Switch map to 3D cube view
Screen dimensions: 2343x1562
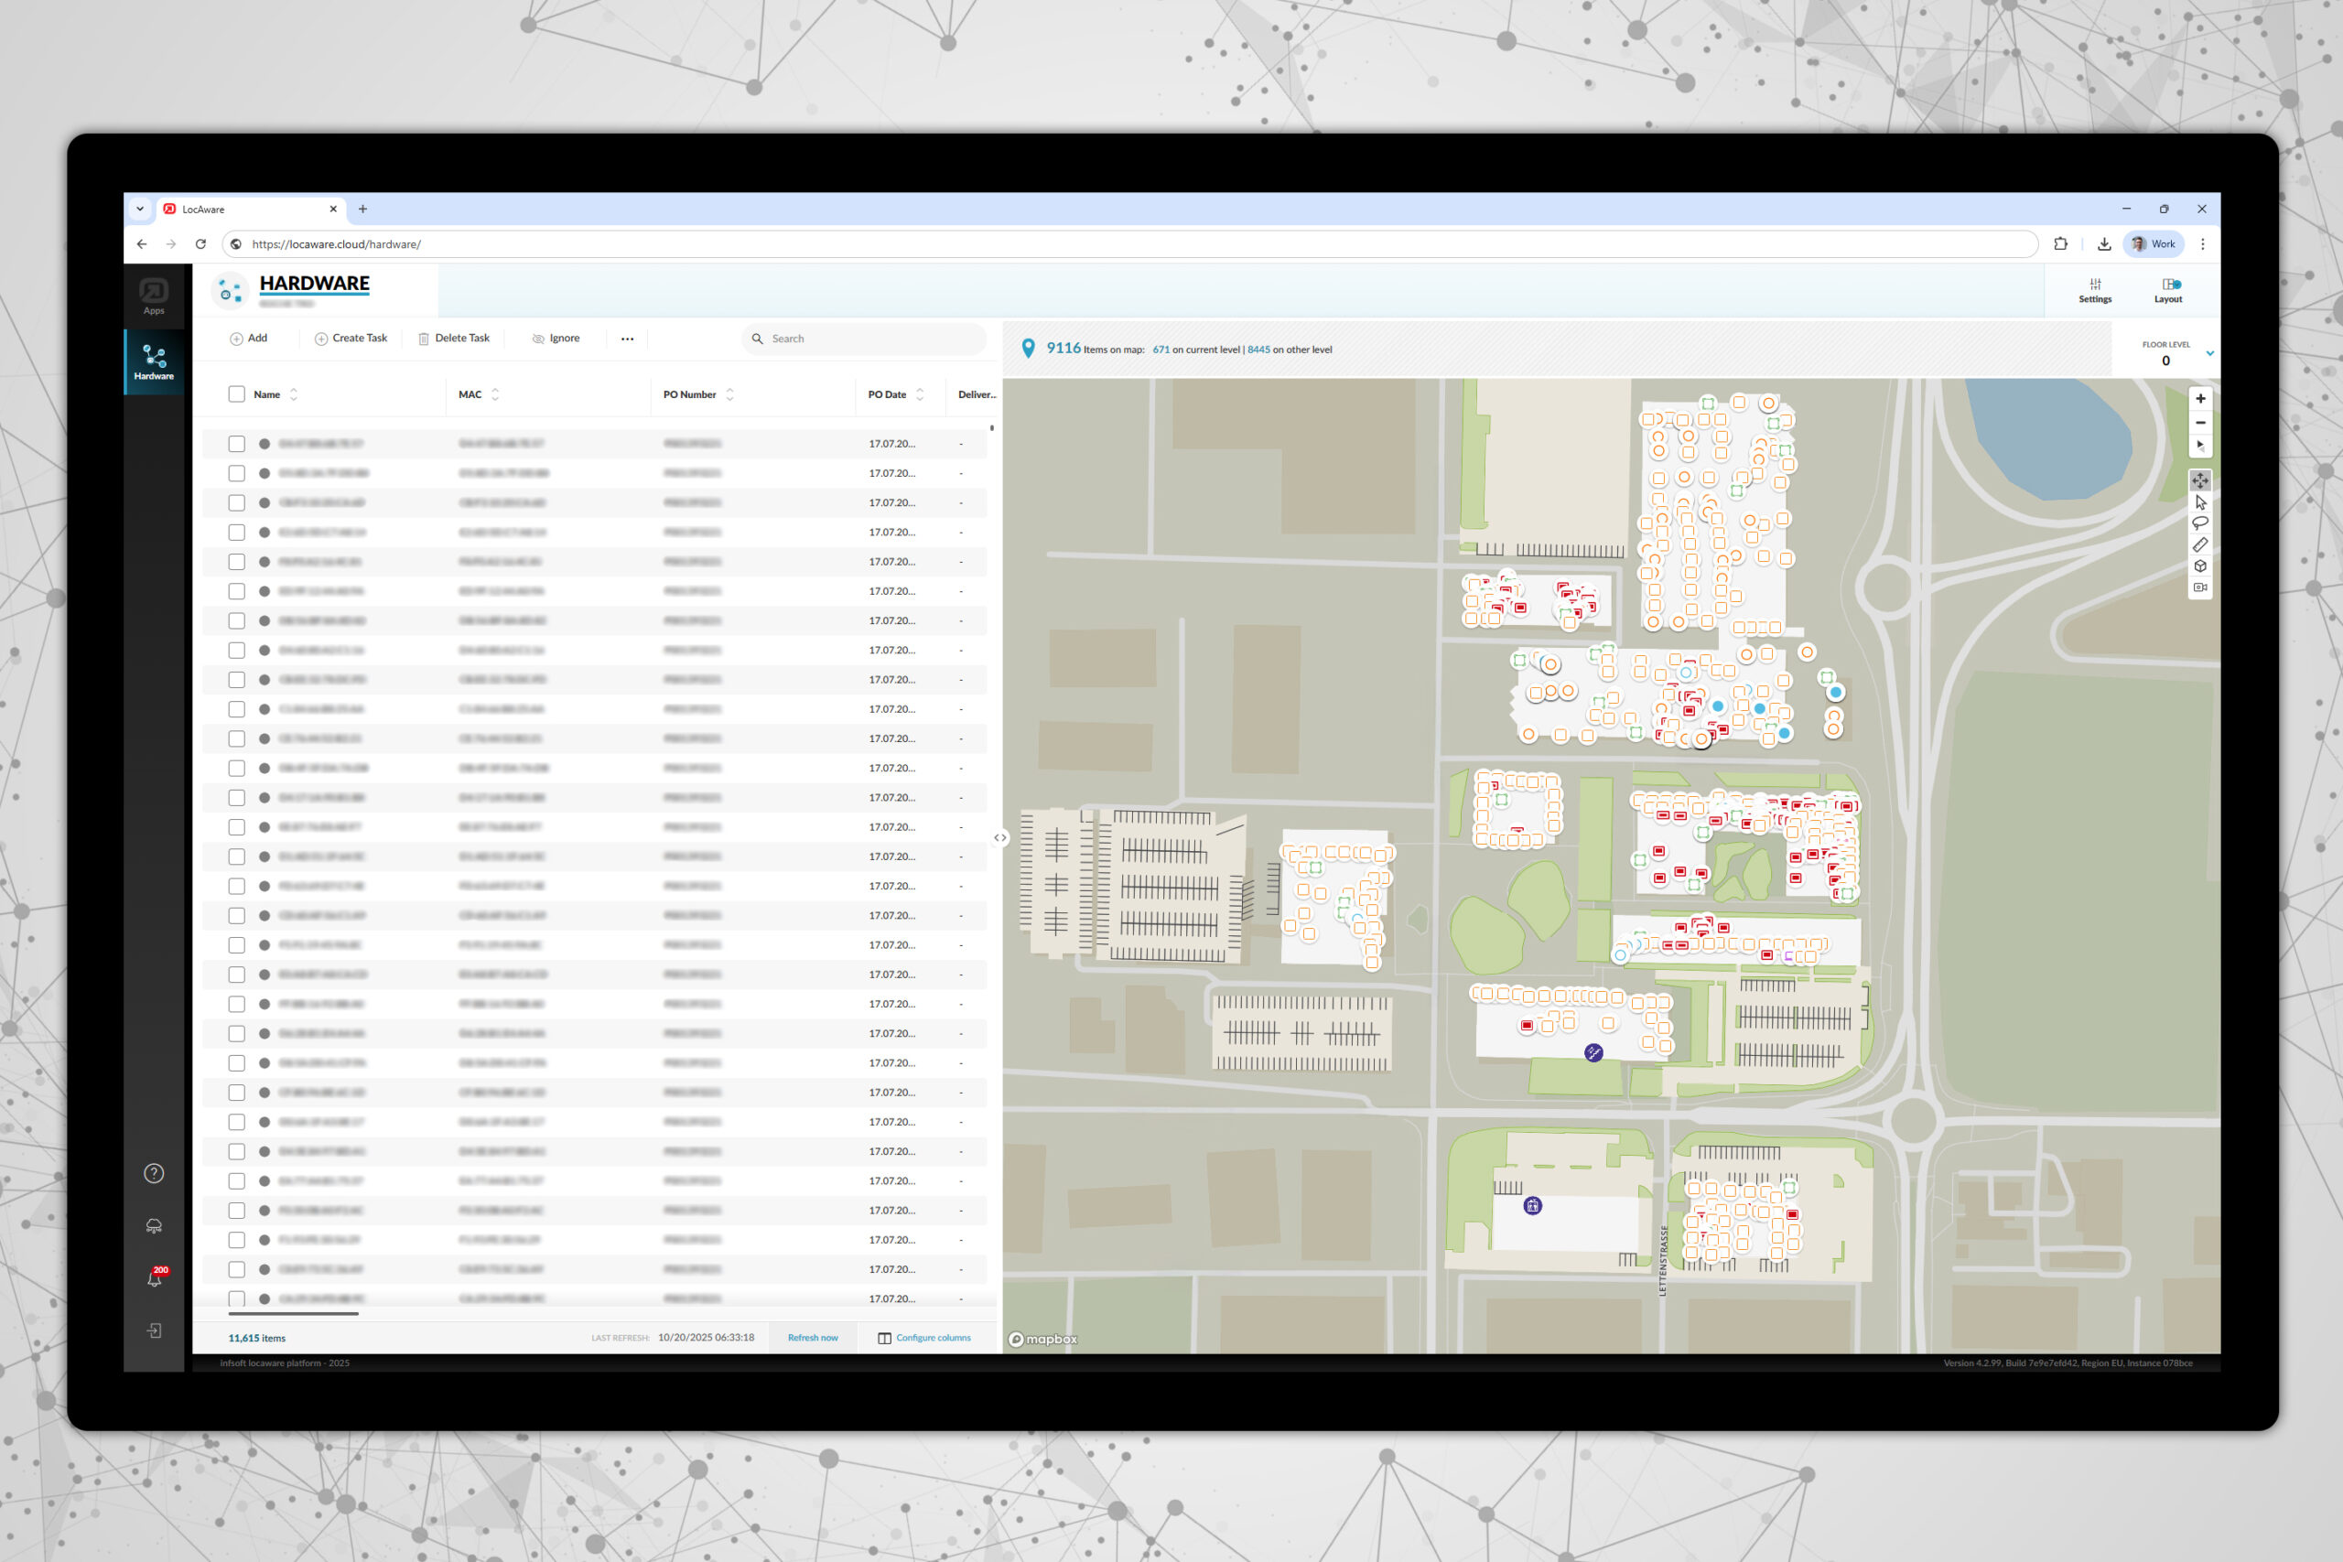click(2199, 566)
